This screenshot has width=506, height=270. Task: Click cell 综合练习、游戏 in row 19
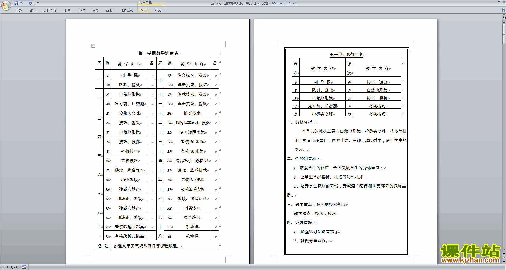192,75
